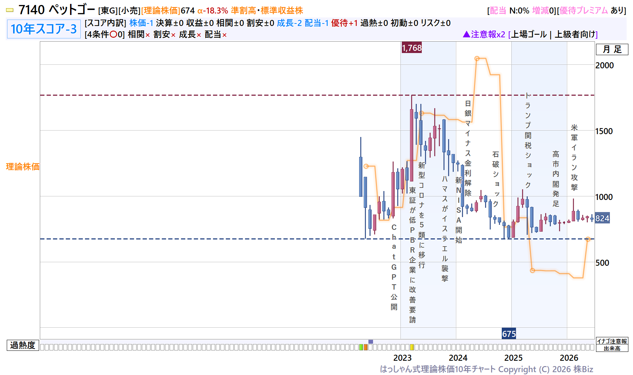Click the 割安× condition marker

[x=165, y=35]
